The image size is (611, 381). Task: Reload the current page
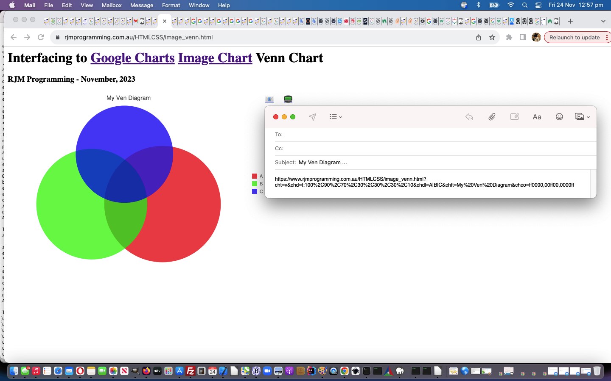point(41,37)
